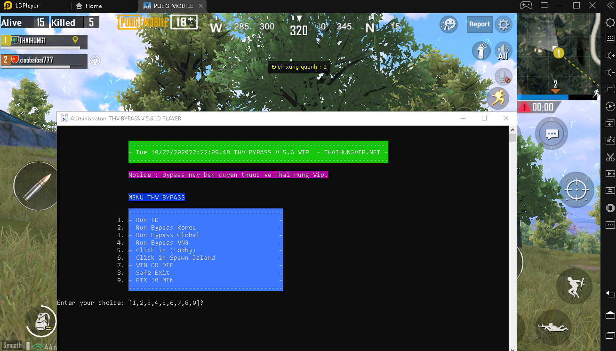Open LDPlayer settings gear in right sidebar
The height and width of the screenshot is (351, 616).
(x=610, y=22)
